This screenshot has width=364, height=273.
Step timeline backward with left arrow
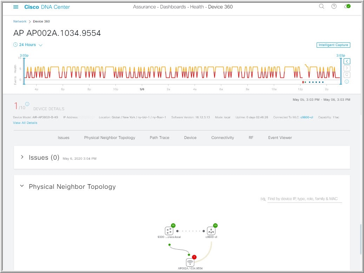click(x=347, y=61)
